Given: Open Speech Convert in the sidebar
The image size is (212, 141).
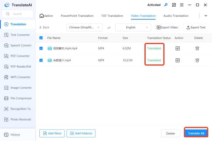Looking at the screenshot, I should (x=18, y=45).
